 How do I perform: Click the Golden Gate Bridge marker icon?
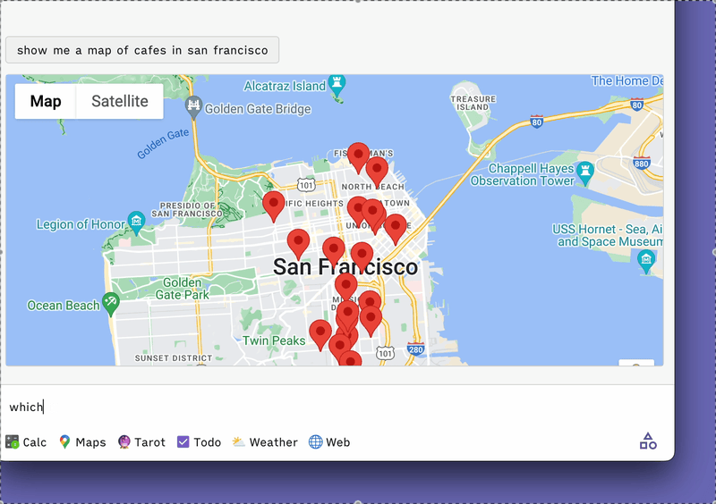click(x=193, y=108)
